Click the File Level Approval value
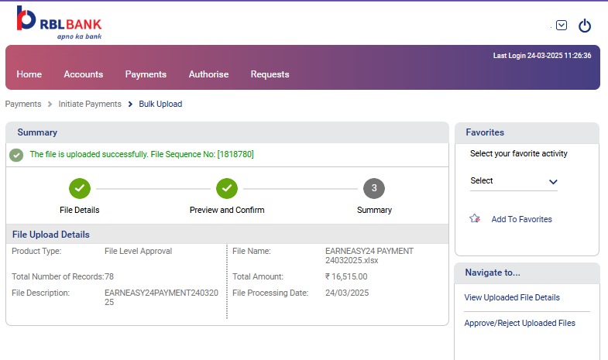The width and height of the screenshot is (608, 360). coord(138,251)
